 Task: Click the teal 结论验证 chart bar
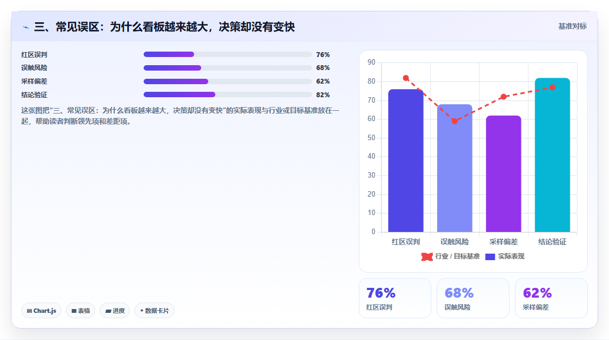[552, 155]
